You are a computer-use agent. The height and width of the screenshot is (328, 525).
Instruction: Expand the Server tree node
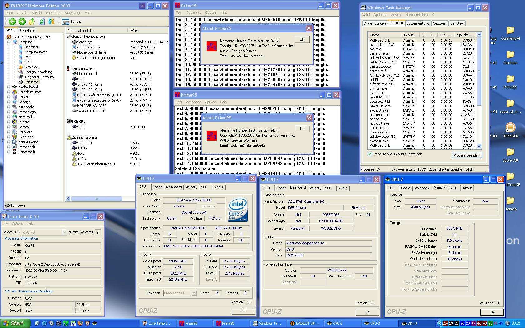coord(9,97)
